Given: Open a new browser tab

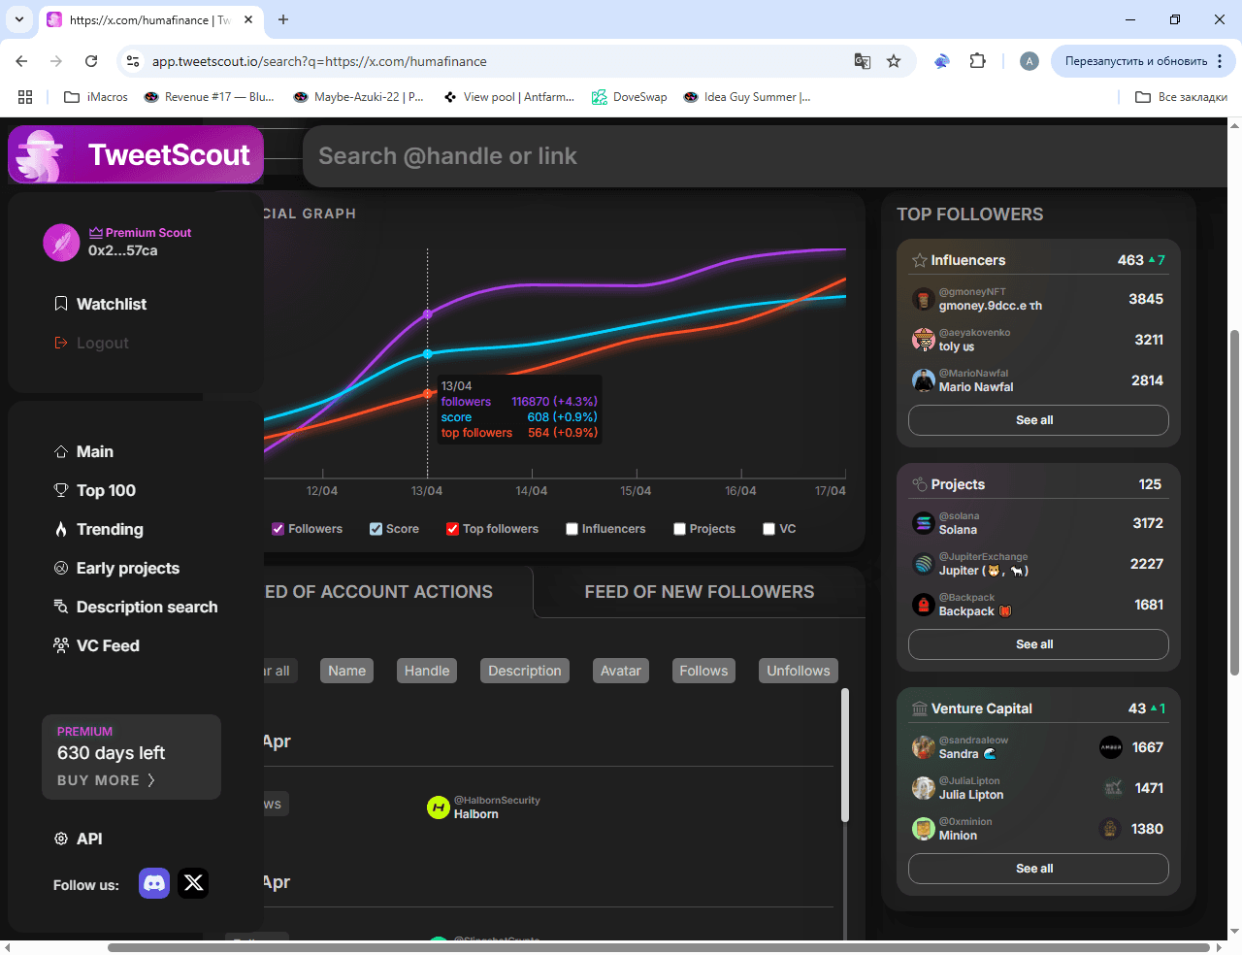Looking at the screenshot, I should 283,19.
